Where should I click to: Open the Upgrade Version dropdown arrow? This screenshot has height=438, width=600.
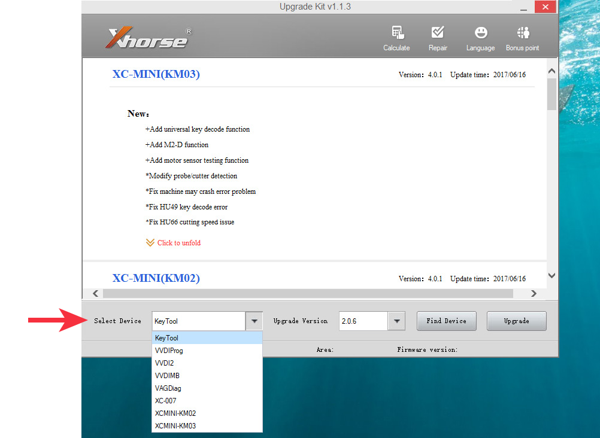[397, 321]
